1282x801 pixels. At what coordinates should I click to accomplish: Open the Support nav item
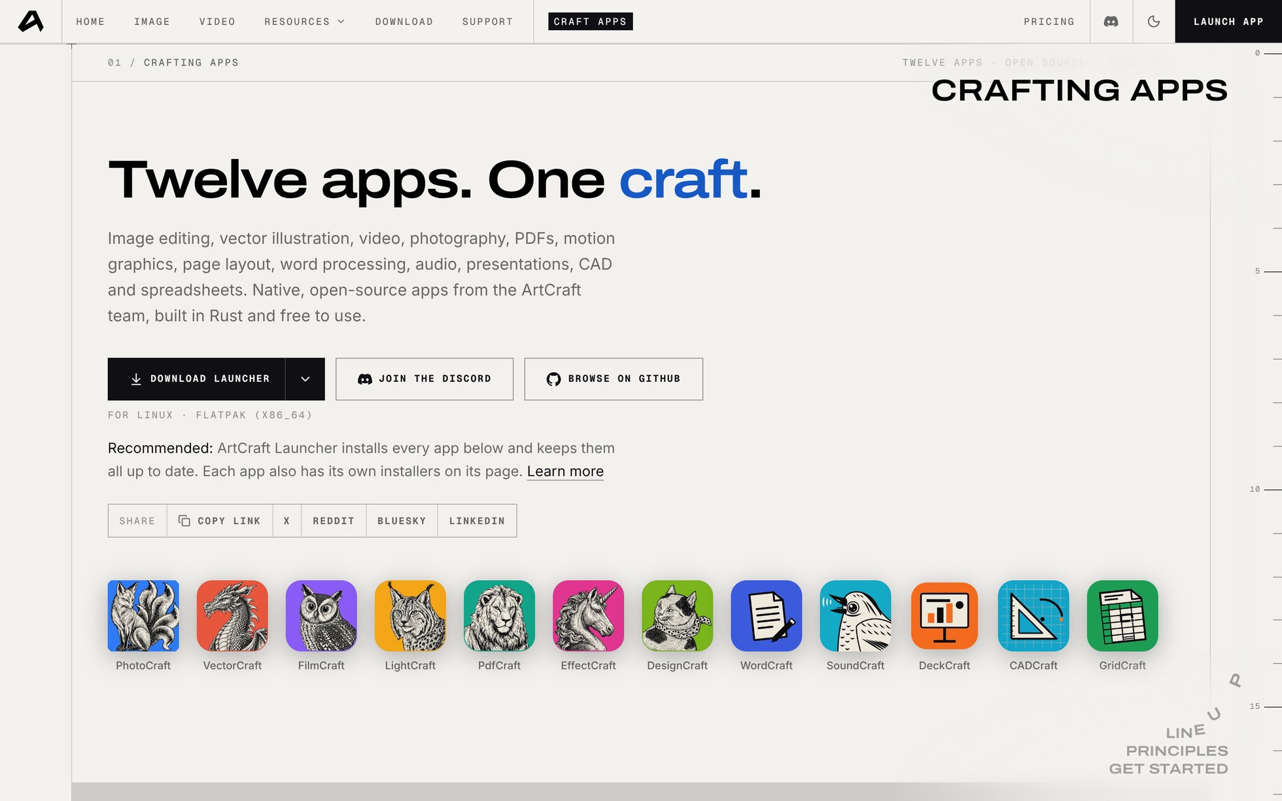pyautogui.click(x=487, y=22)
